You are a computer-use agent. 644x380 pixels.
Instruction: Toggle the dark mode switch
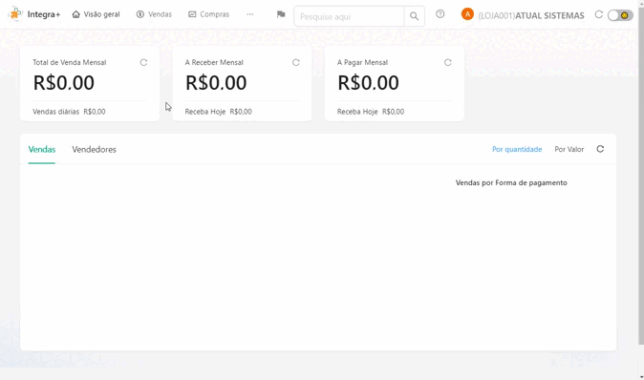[x=620, y=15]
